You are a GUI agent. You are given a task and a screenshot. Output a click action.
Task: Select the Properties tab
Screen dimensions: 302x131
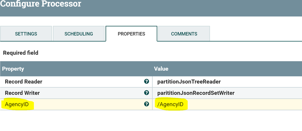(131, 34)
